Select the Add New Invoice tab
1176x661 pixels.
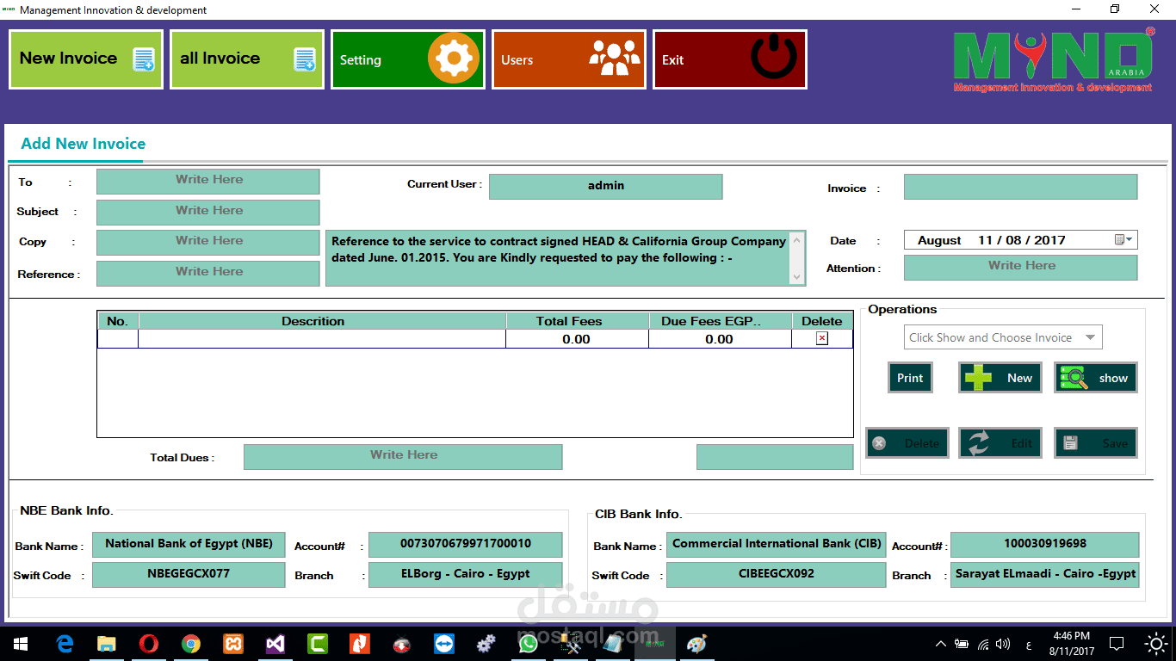point(84,144)
